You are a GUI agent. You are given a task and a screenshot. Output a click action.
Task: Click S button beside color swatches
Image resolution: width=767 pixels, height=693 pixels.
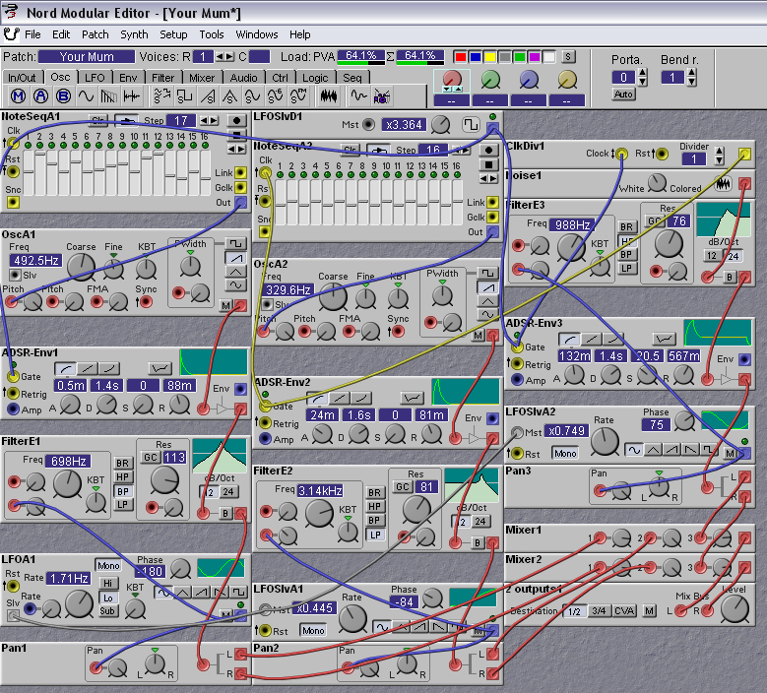tap(567, 57)
